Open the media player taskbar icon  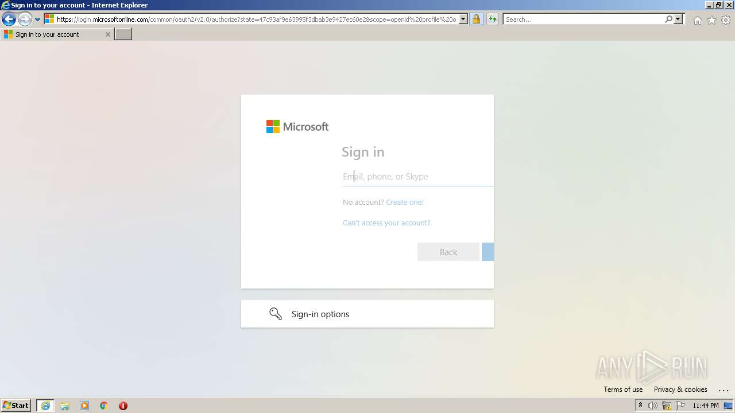click(84, 406)
